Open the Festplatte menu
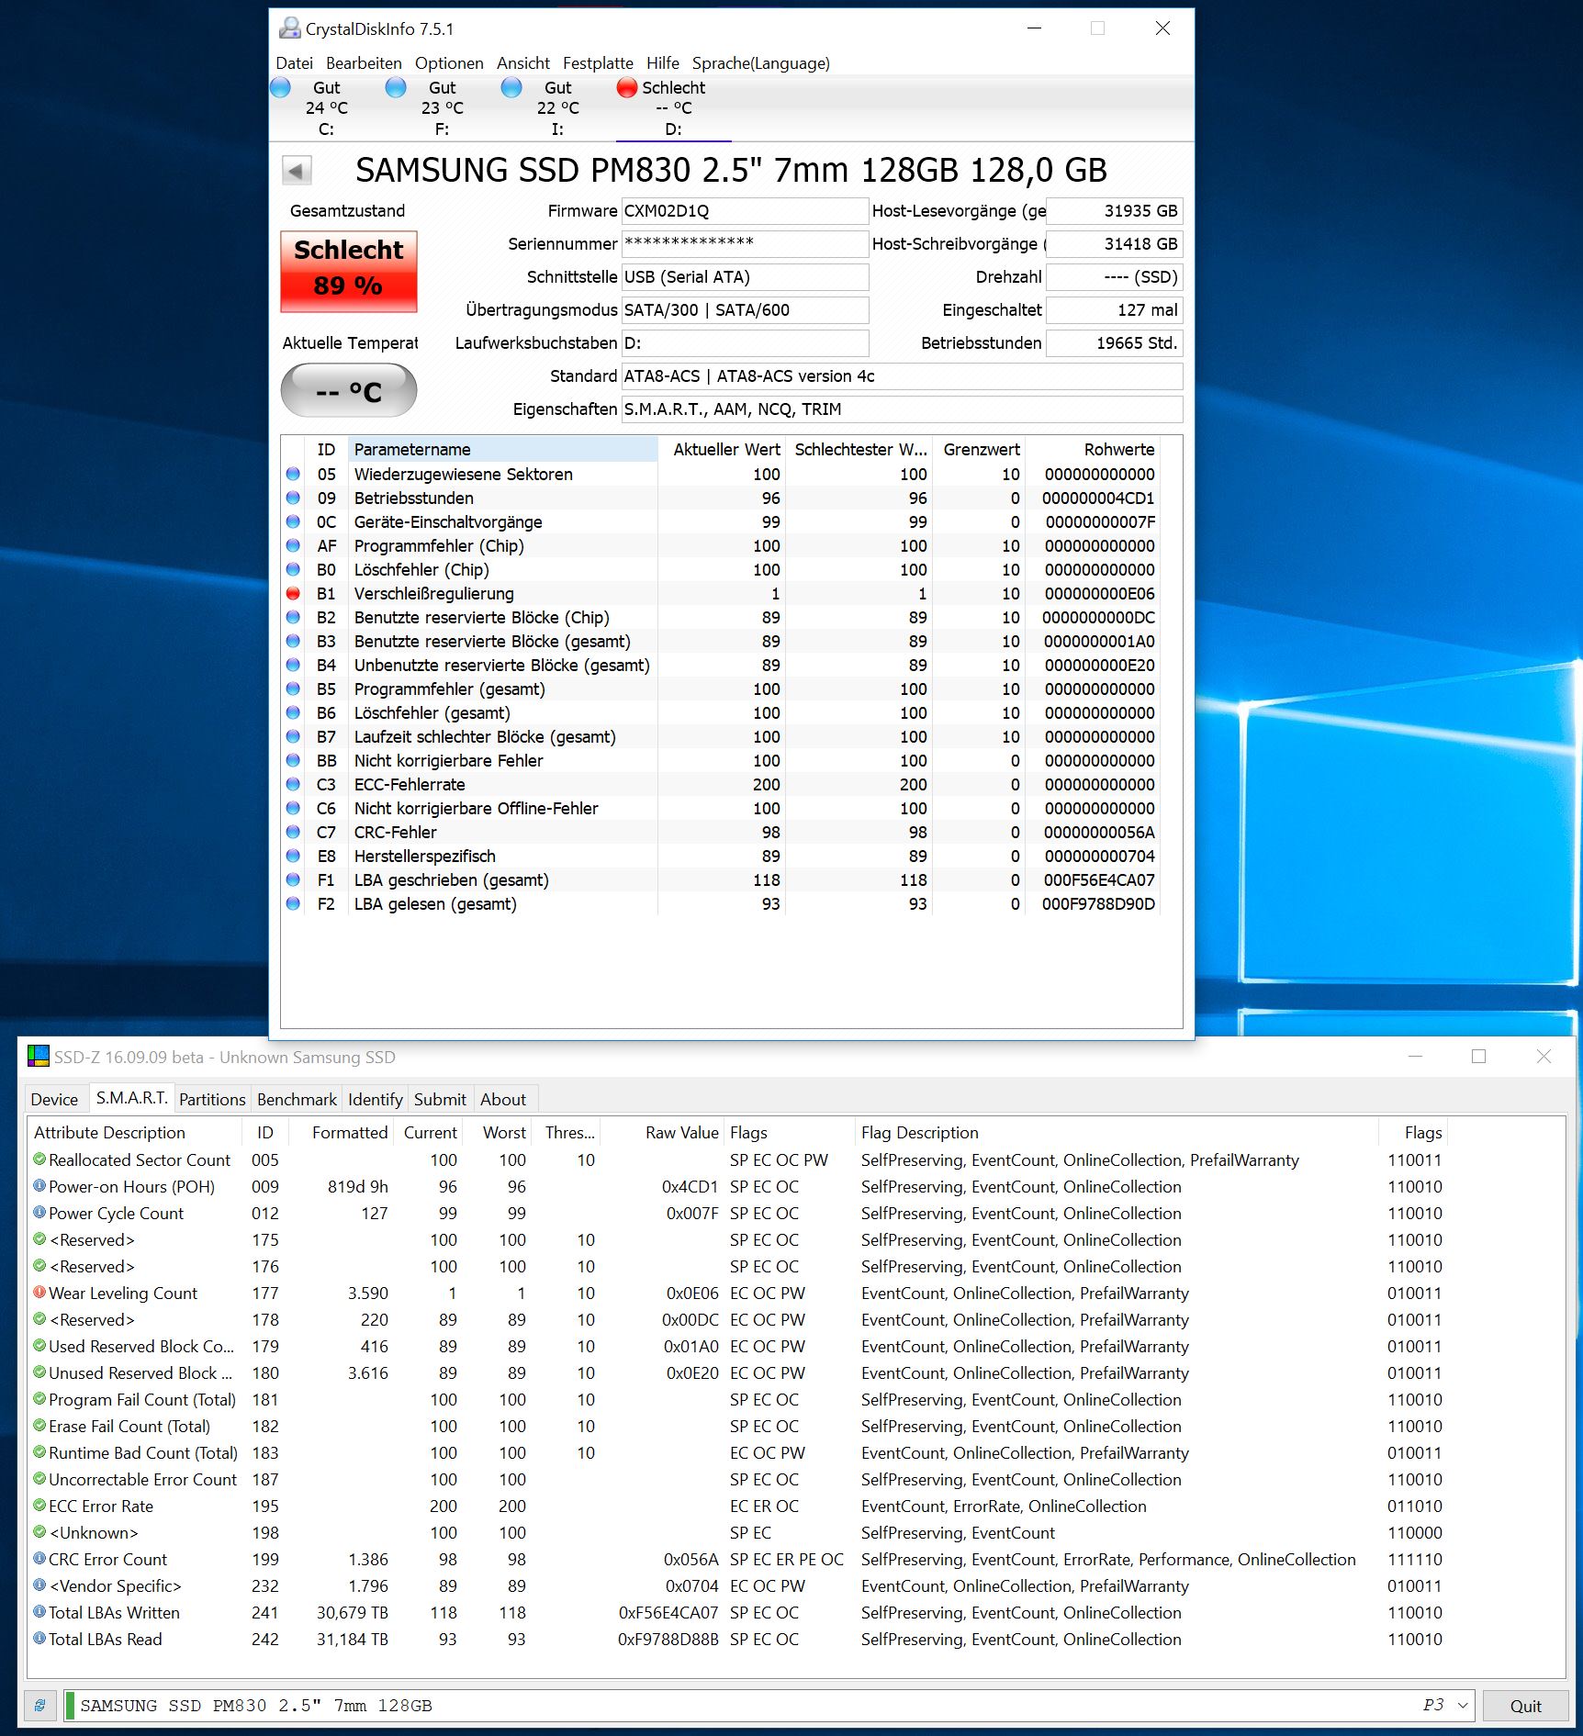 (x=598, y=63)
